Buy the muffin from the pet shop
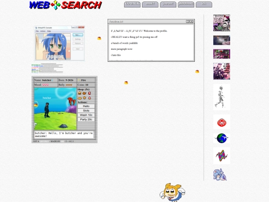This screenshot has height=202, width=269. (x=84, y=98)
